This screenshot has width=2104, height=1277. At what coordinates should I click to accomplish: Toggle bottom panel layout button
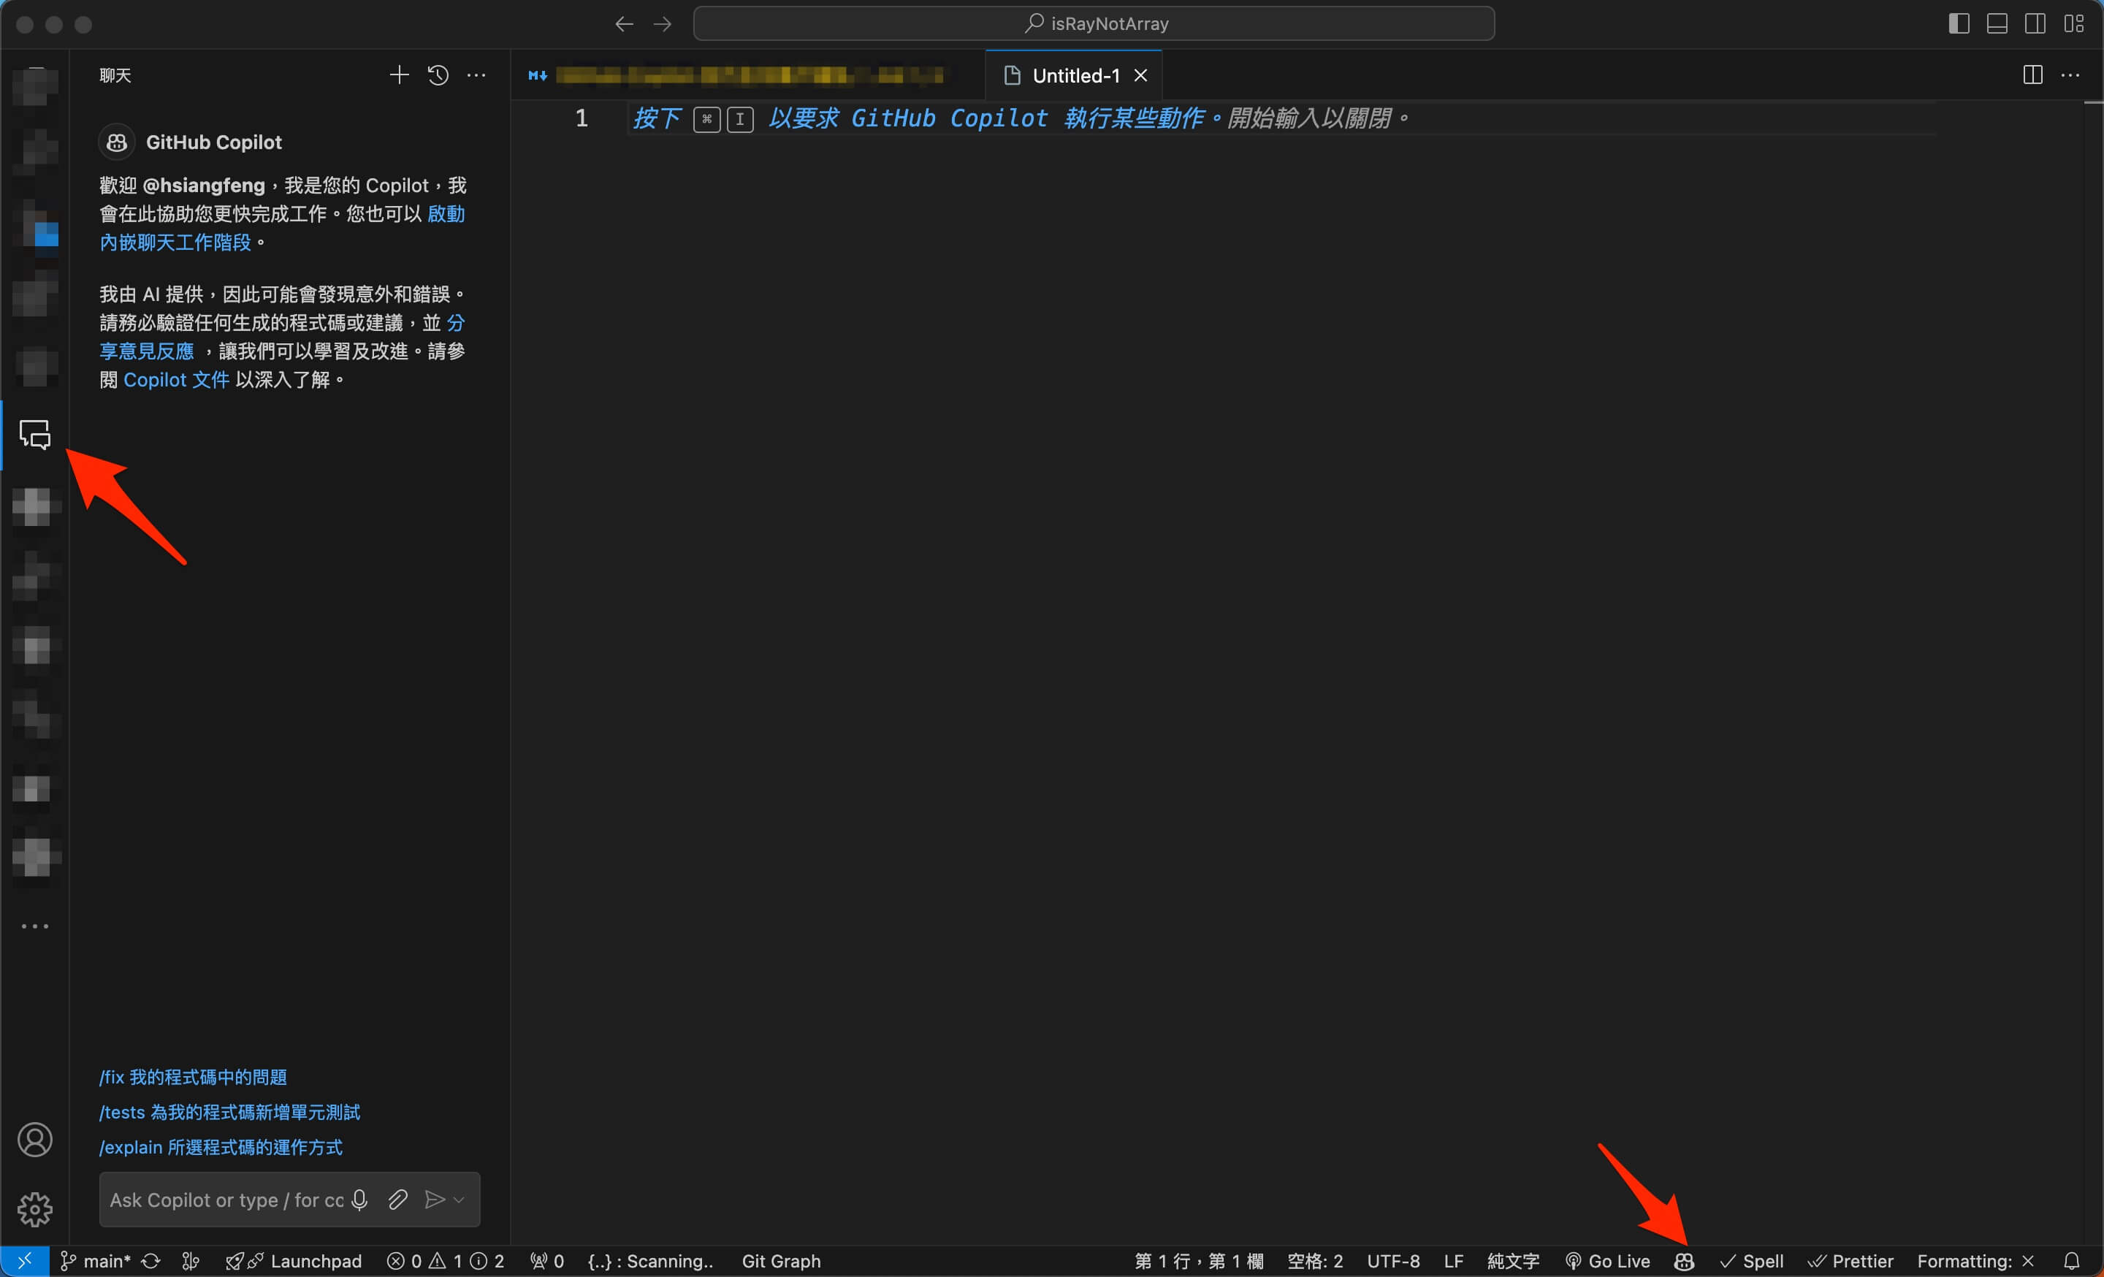tap(1997, 24)
